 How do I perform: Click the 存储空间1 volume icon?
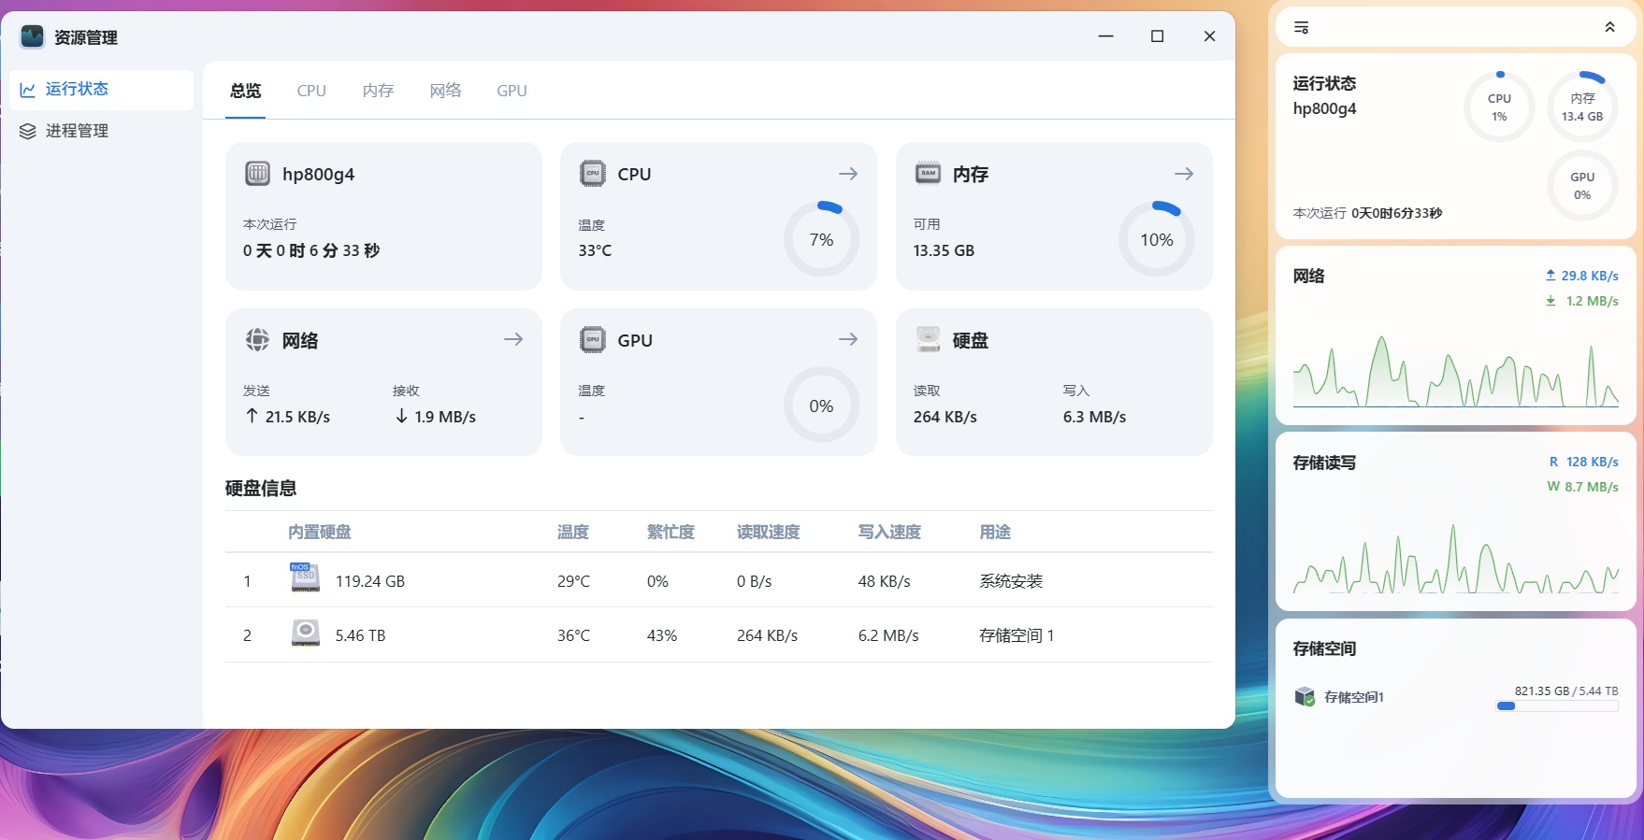[1305, 696]
